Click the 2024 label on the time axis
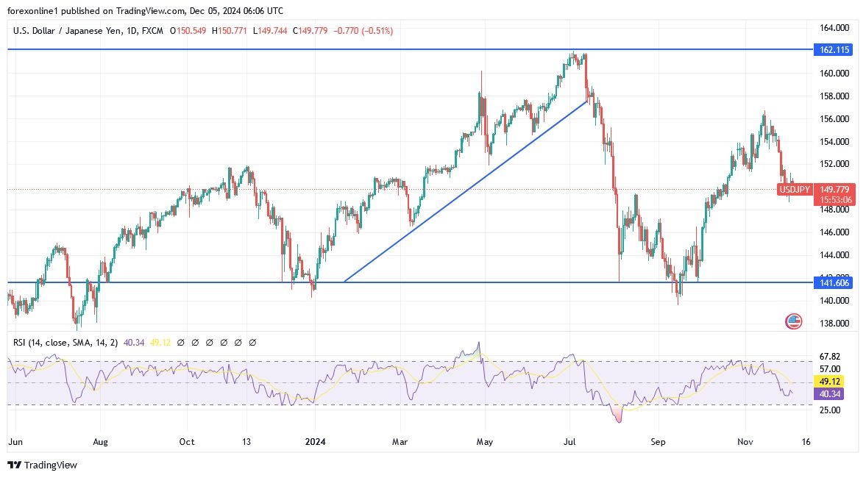This screenshot has width=866, height=478. 316,442
